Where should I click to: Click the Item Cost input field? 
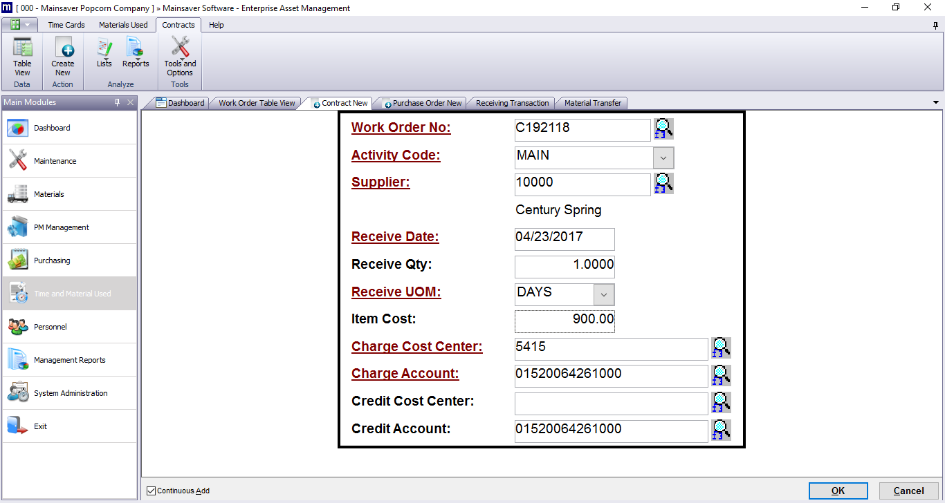click(x=565, y=321)
